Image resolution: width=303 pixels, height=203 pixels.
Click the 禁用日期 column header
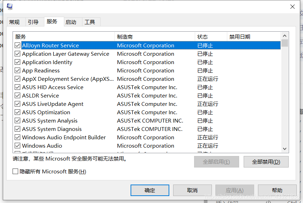pyautogui.click(x=254, y=37)
